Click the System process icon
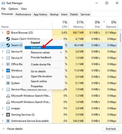 tap(8, 83)
